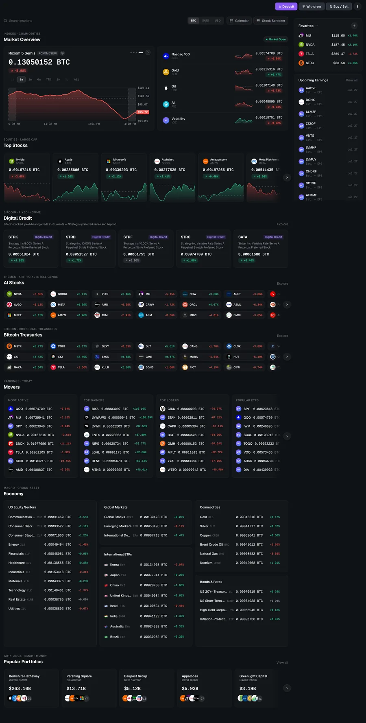Click the MSTR icon in Bitcoin Treasuries

[9, 346]
